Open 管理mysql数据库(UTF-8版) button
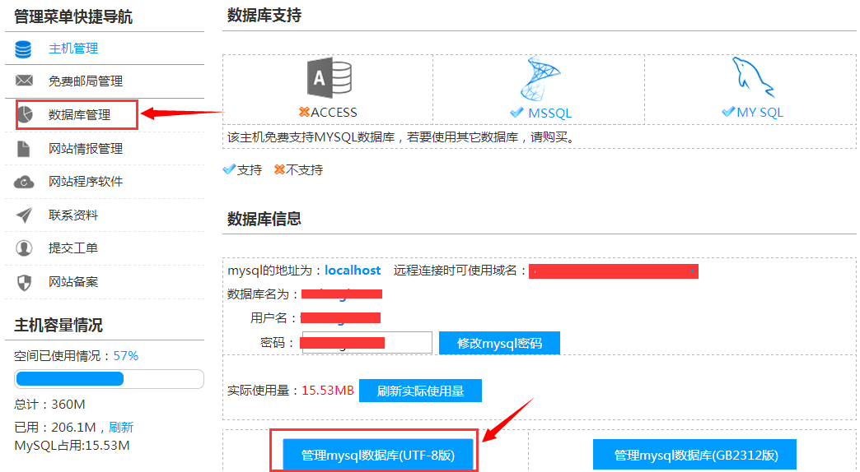860x472 pixels. pos(378,455)
